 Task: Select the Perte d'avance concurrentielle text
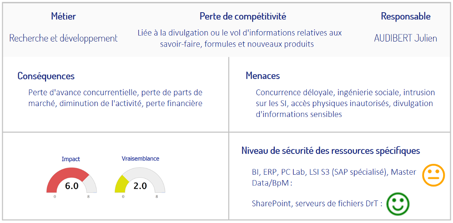115,98
